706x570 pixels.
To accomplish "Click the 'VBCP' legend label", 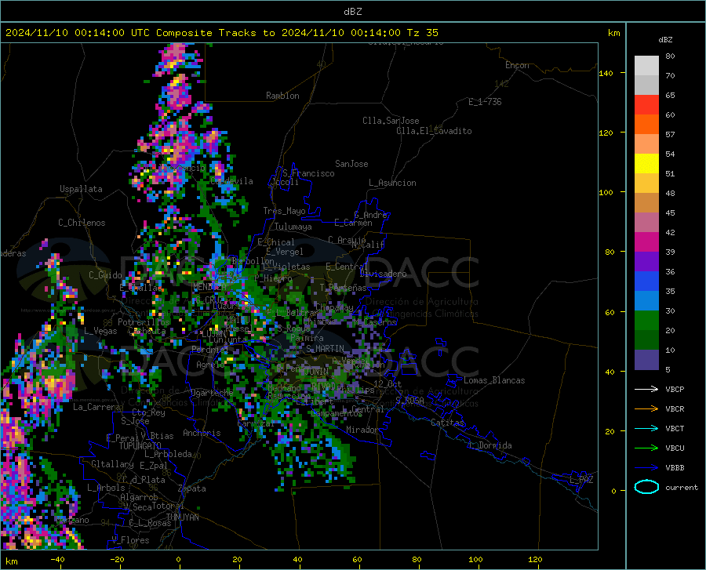I will pyautogui.click(x=675, y=389).
